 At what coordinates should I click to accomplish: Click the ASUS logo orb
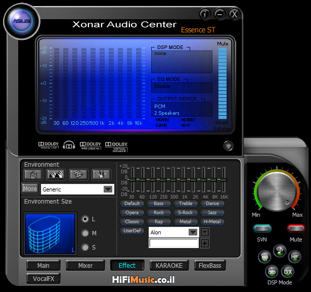(x=22, y=21)
